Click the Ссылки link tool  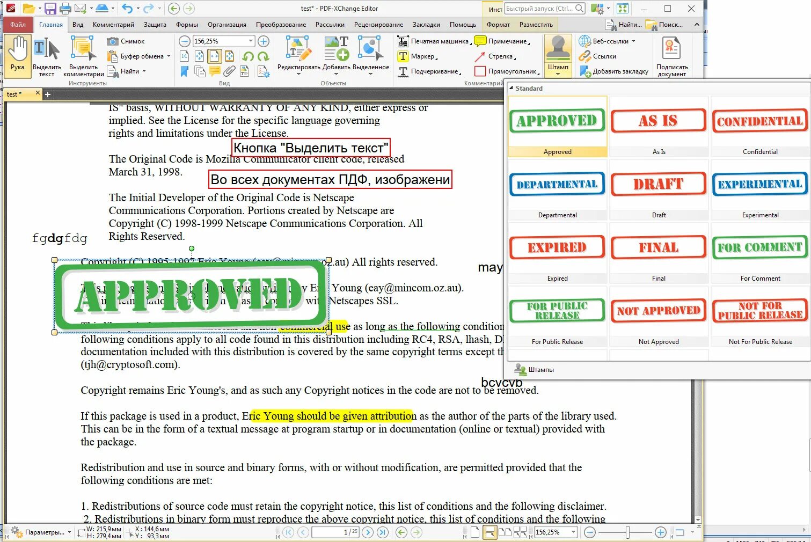tap(597, 56)
